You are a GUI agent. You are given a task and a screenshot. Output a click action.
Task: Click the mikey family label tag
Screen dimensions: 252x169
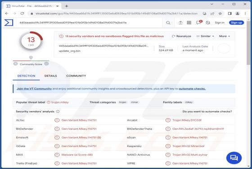189,102
